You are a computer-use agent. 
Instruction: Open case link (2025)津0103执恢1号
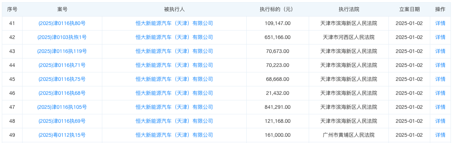62,37
